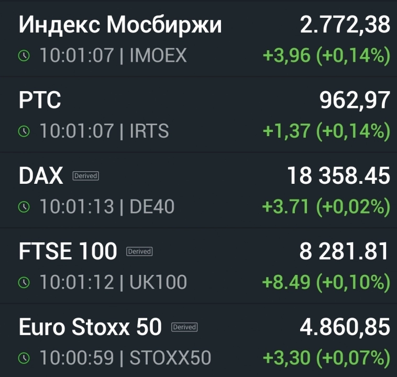Click the clock icon beside STOXX50

[24, 358]
